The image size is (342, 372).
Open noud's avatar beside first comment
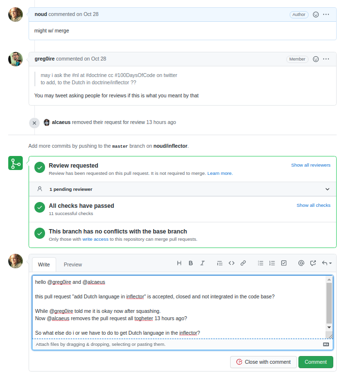tap(16, 15)
